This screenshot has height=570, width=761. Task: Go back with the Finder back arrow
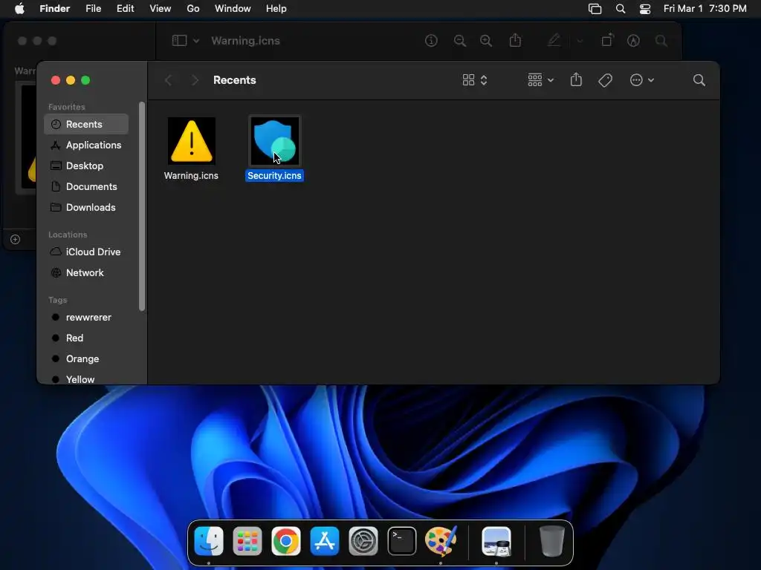[x=169, y=80]
